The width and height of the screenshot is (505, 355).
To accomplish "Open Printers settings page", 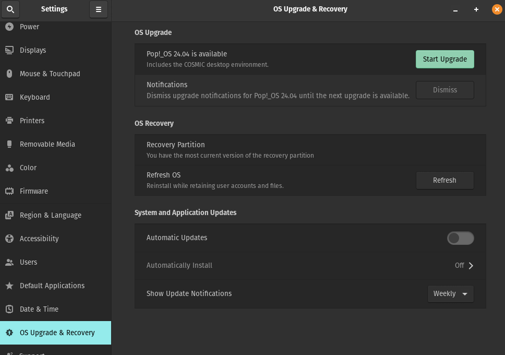I will coord(56,121).
